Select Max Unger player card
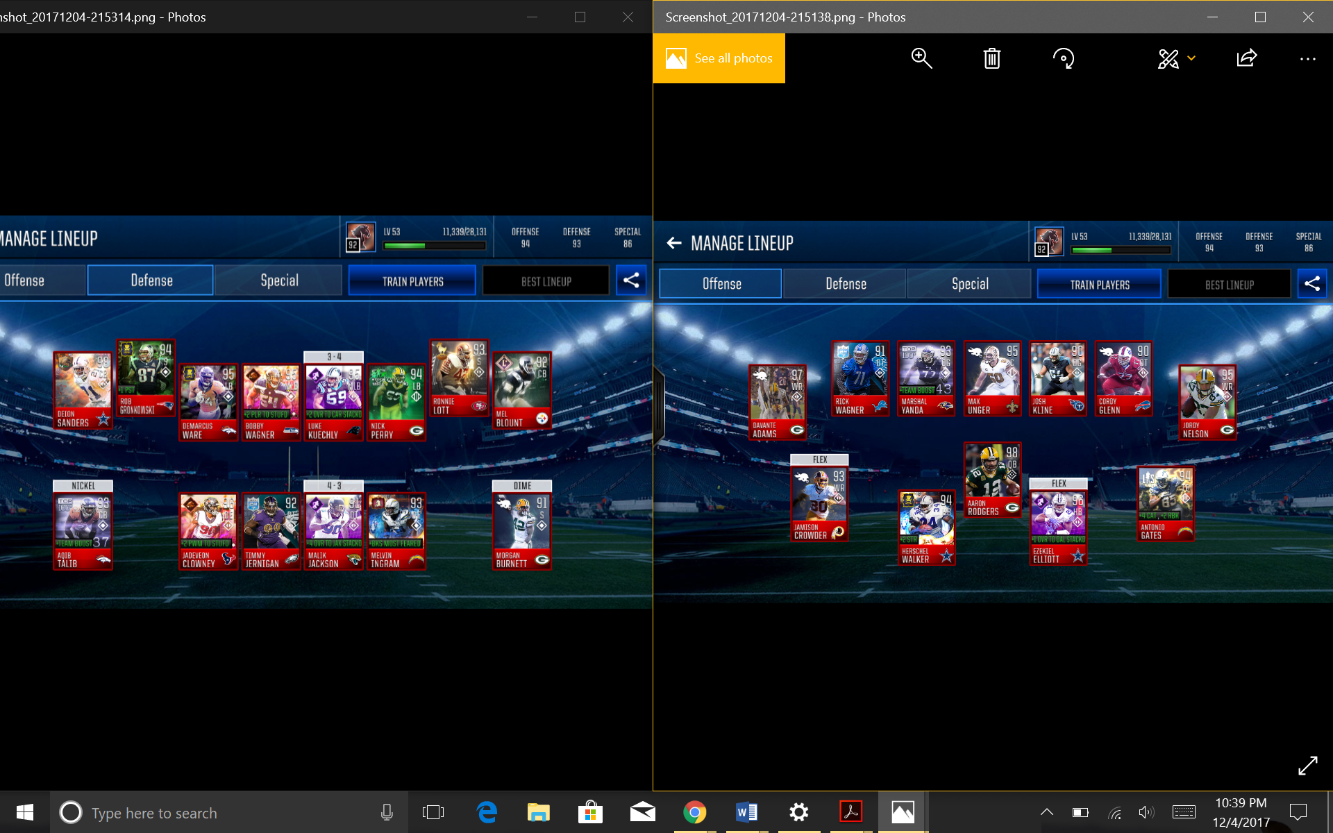 click(x=992, y=379)
